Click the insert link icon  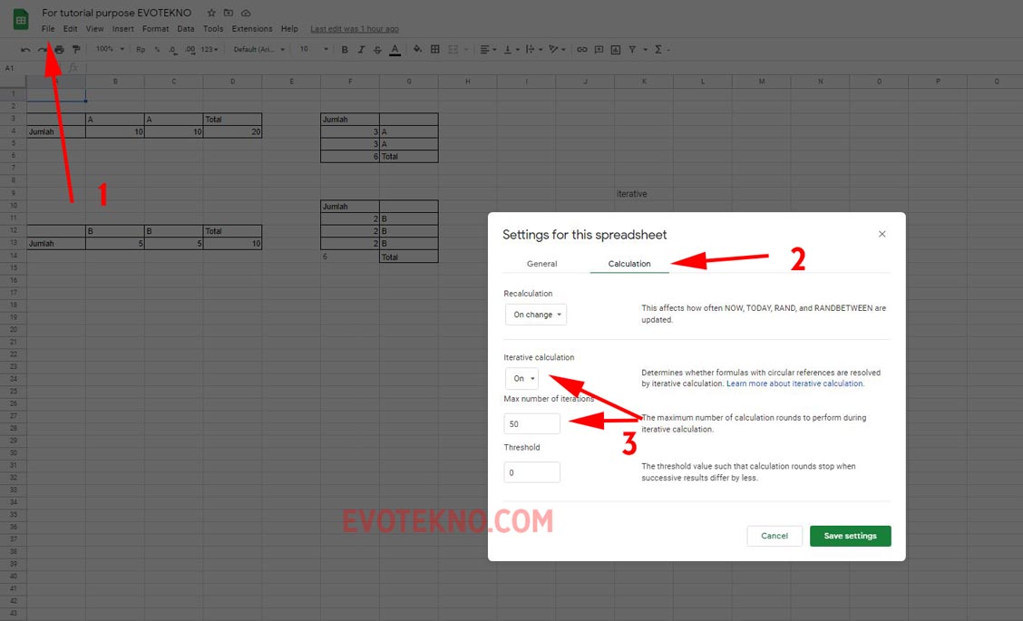[582, 50]
